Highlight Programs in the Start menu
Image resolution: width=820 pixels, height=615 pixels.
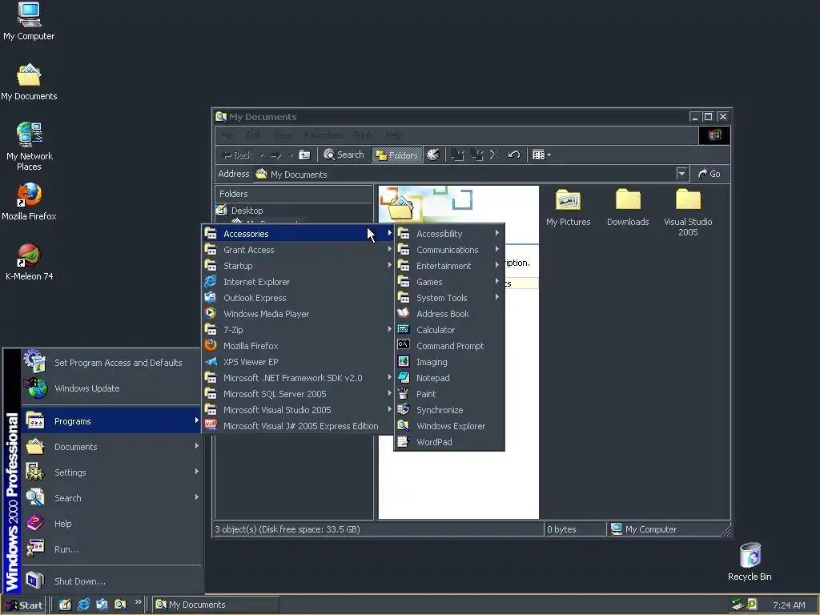(111, 421)
